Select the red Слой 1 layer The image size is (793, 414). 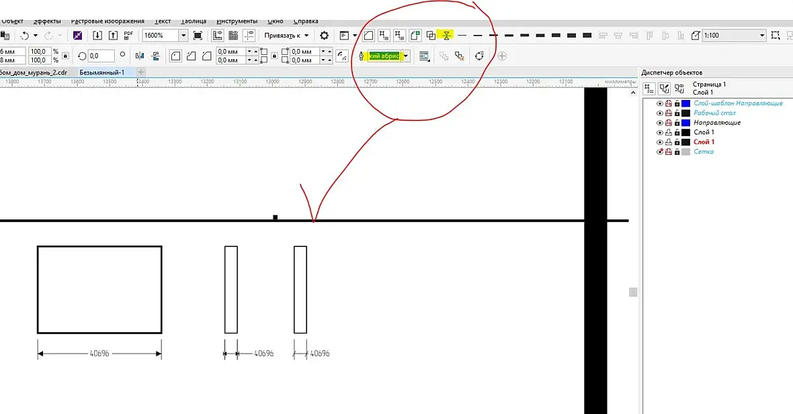[704, 142]
